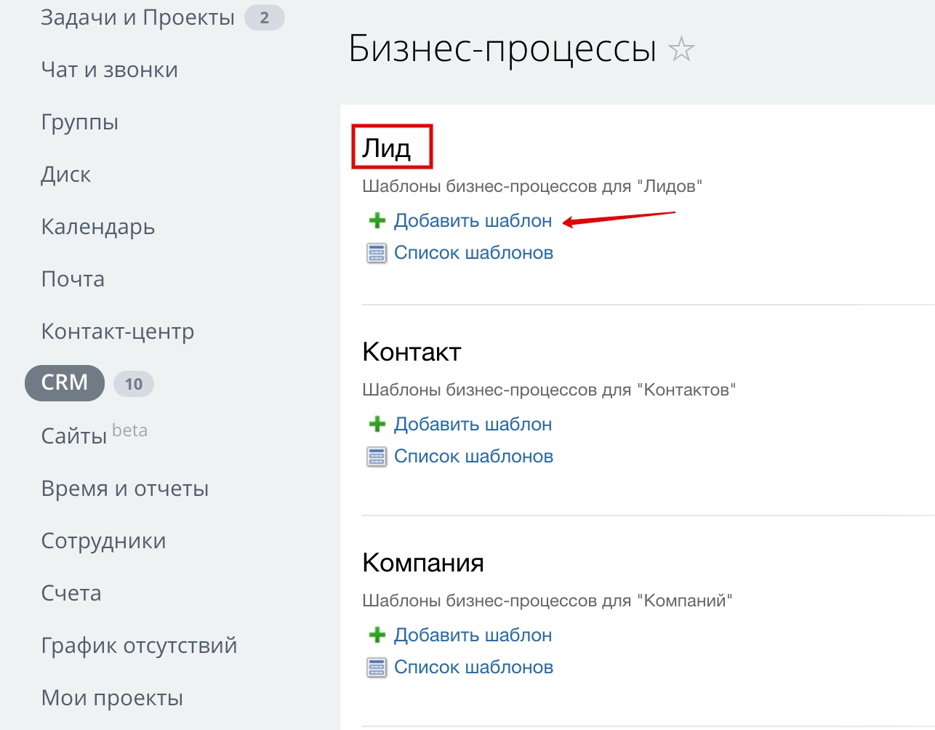Toggle the favorite star next to Бизнес-процессы
The width and height of the screenshot is (935, 730).
tap(682, 49)
